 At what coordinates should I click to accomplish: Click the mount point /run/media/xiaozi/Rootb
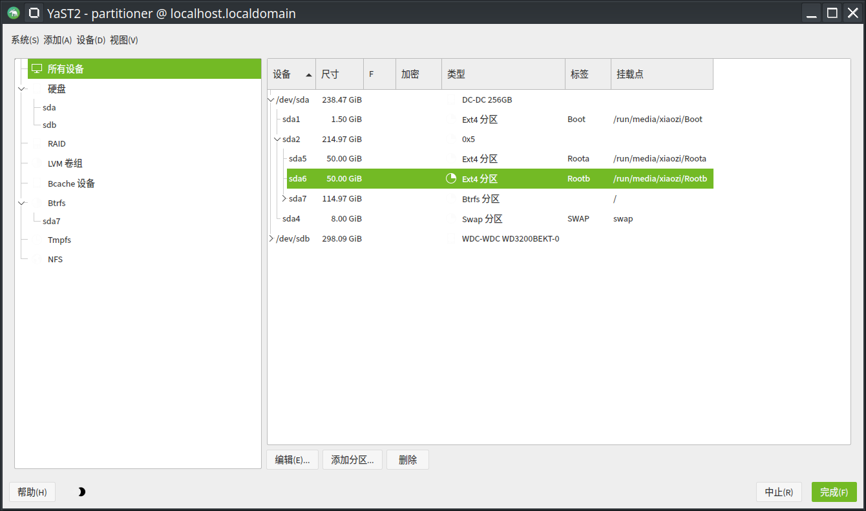(x=660, y=178)
